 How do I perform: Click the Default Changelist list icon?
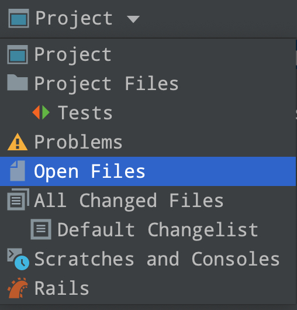pos(41,229)
